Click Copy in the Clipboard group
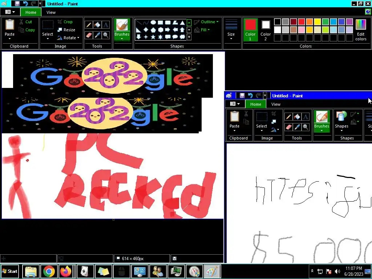Viewport: 372px width, 279px height. (x=27, y=30)
